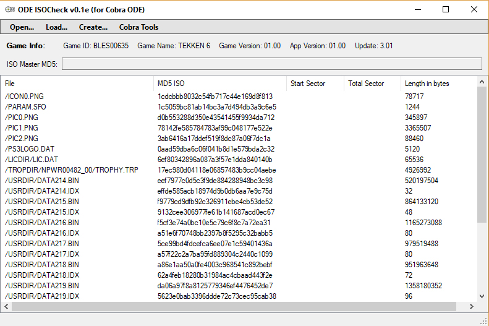Viewport: 489px width, 326px height.
Task: Click the Total Sector column header
Action: pyautogui.click(x=372, y=84)
